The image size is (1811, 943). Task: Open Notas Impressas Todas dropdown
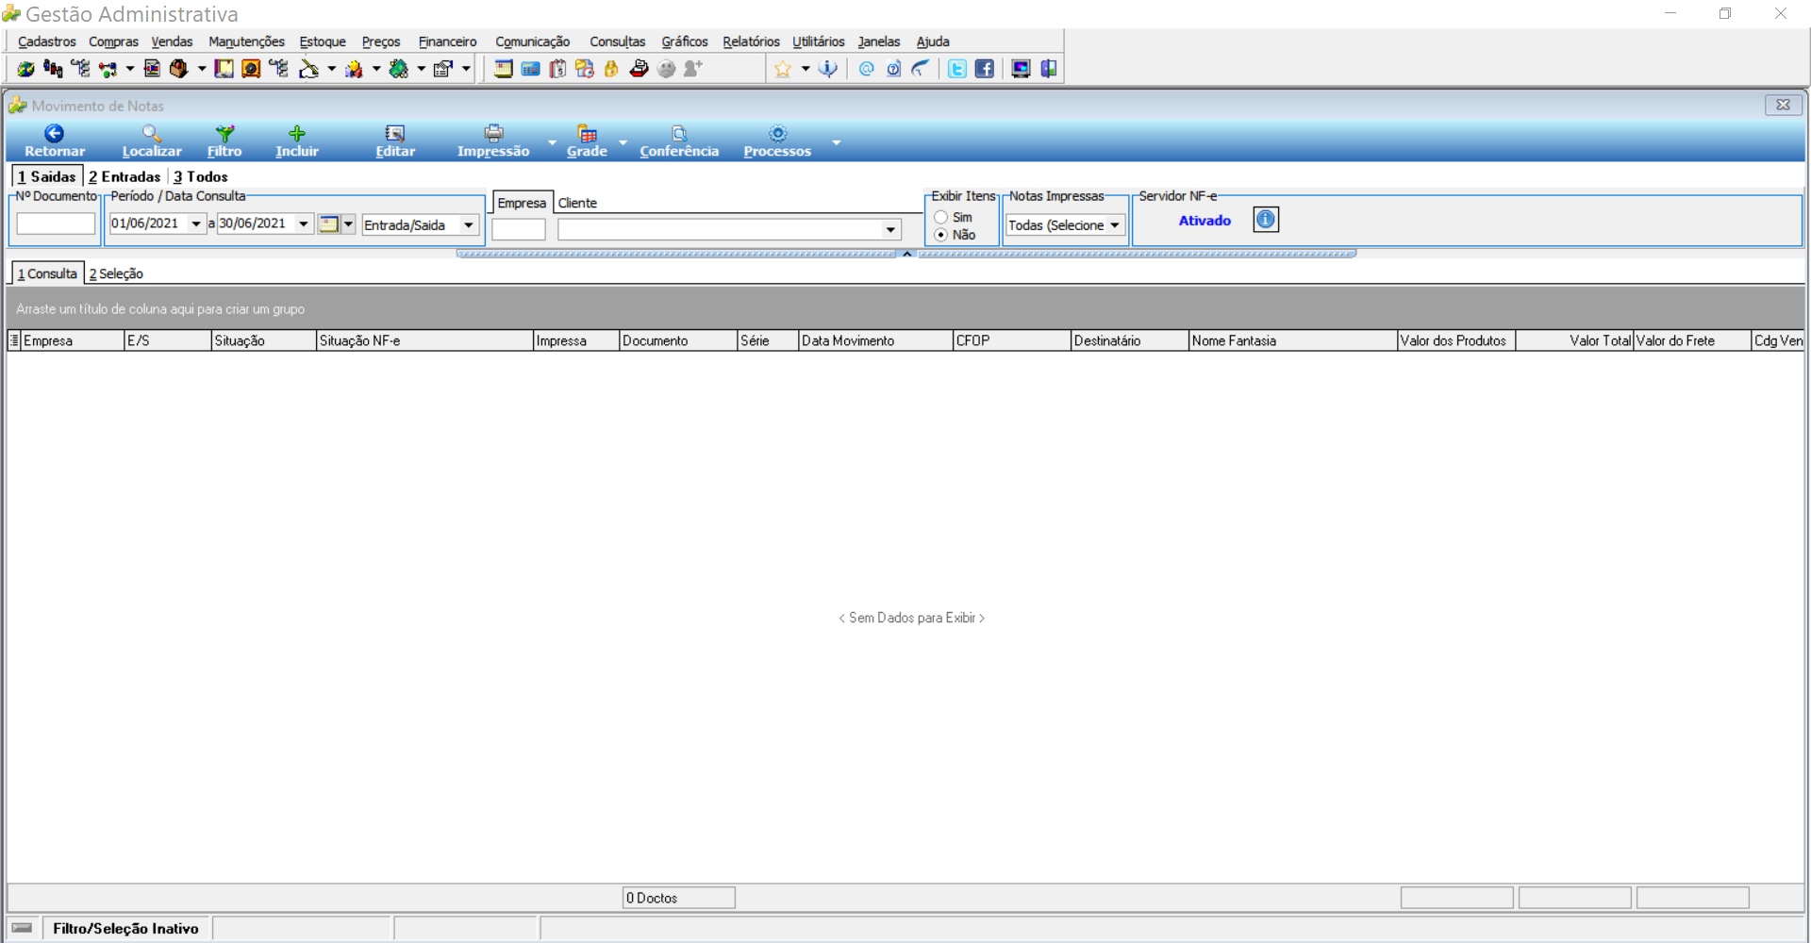point(1115,225)
